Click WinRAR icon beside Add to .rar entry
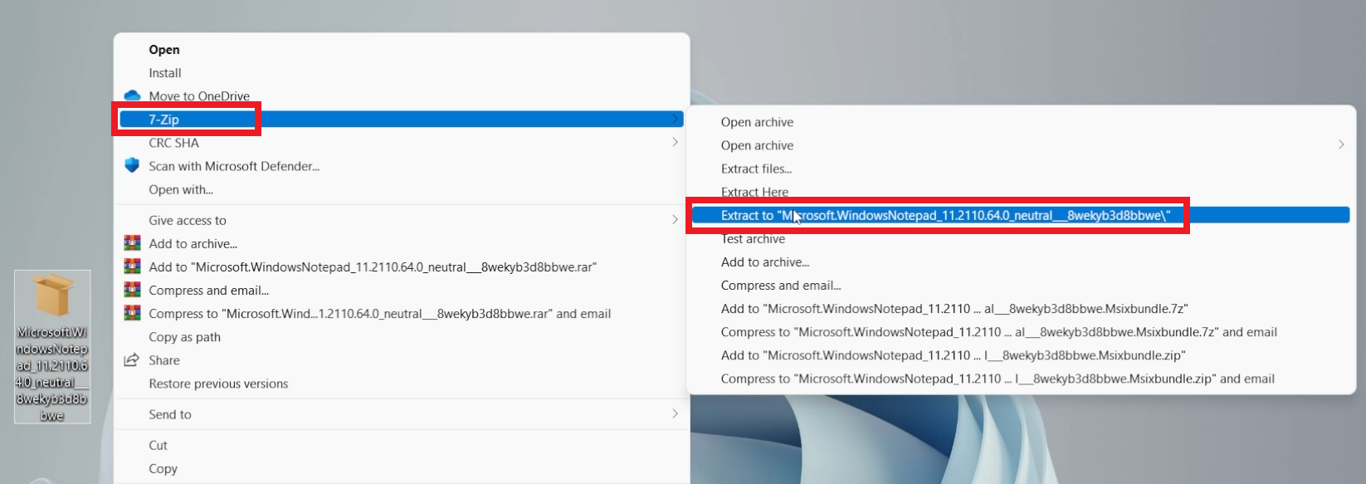The image size is (1366, 484). pyautogui.click(x=132, y=266)
